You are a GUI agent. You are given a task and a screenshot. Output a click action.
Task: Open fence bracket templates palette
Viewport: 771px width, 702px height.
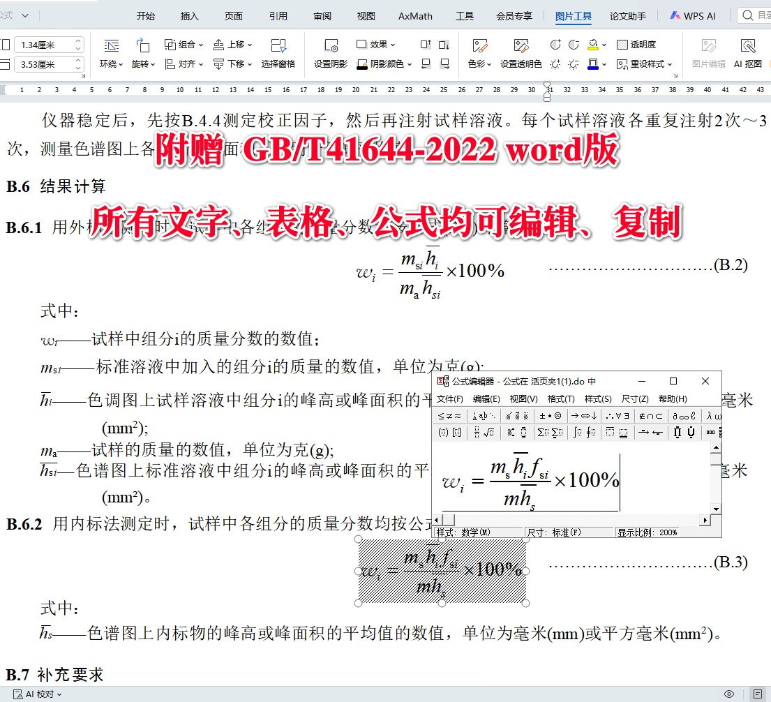click(x=449, y=433)
